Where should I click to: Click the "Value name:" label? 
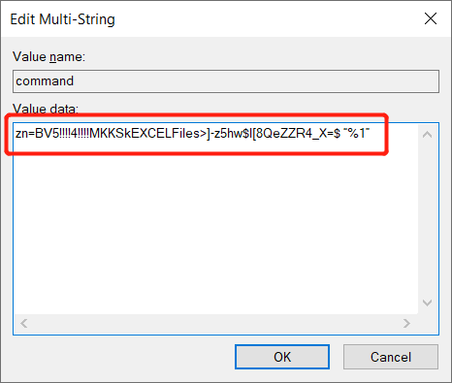coord(48,57)
